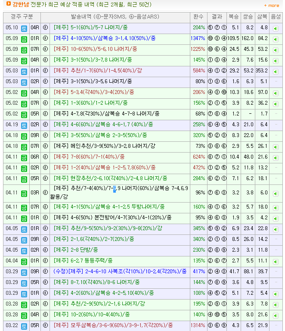Play audio icon for 05.10 04R row
The image size is (285, 331).
tap(276, 28)
